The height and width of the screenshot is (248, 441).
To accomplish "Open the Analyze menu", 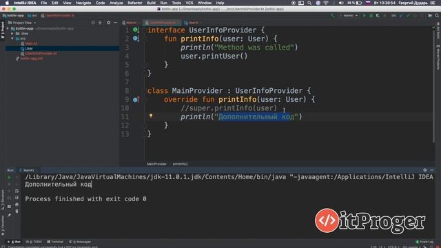I will pos(116,3).
